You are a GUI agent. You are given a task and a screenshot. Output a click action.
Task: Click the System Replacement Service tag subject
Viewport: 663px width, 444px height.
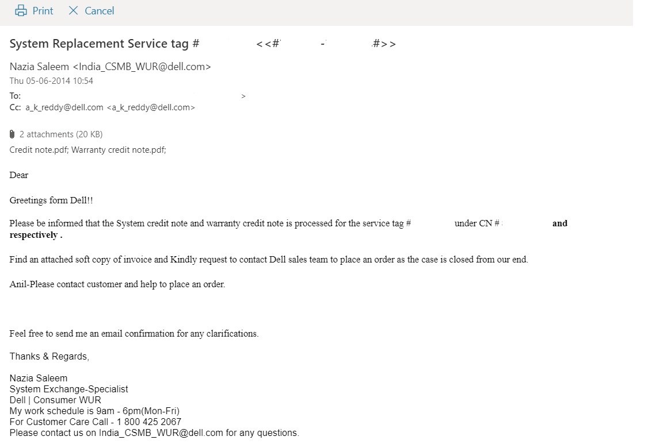tap(104, 44)
